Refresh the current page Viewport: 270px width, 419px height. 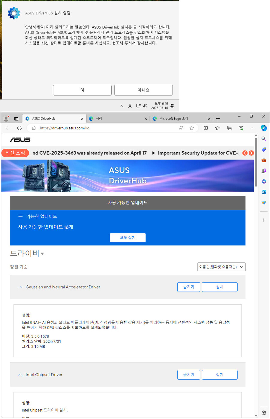(19, 128)
